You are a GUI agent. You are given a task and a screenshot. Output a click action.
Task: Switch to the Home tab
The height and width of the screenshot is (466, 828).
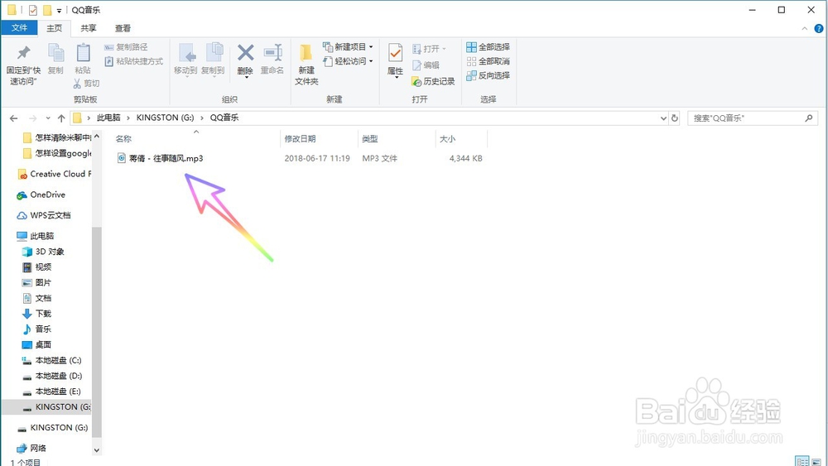(x=55, y=28)
